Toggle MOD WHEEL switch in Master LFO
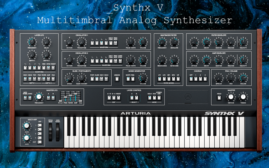269x168 pixels. (x=25, y=98)
